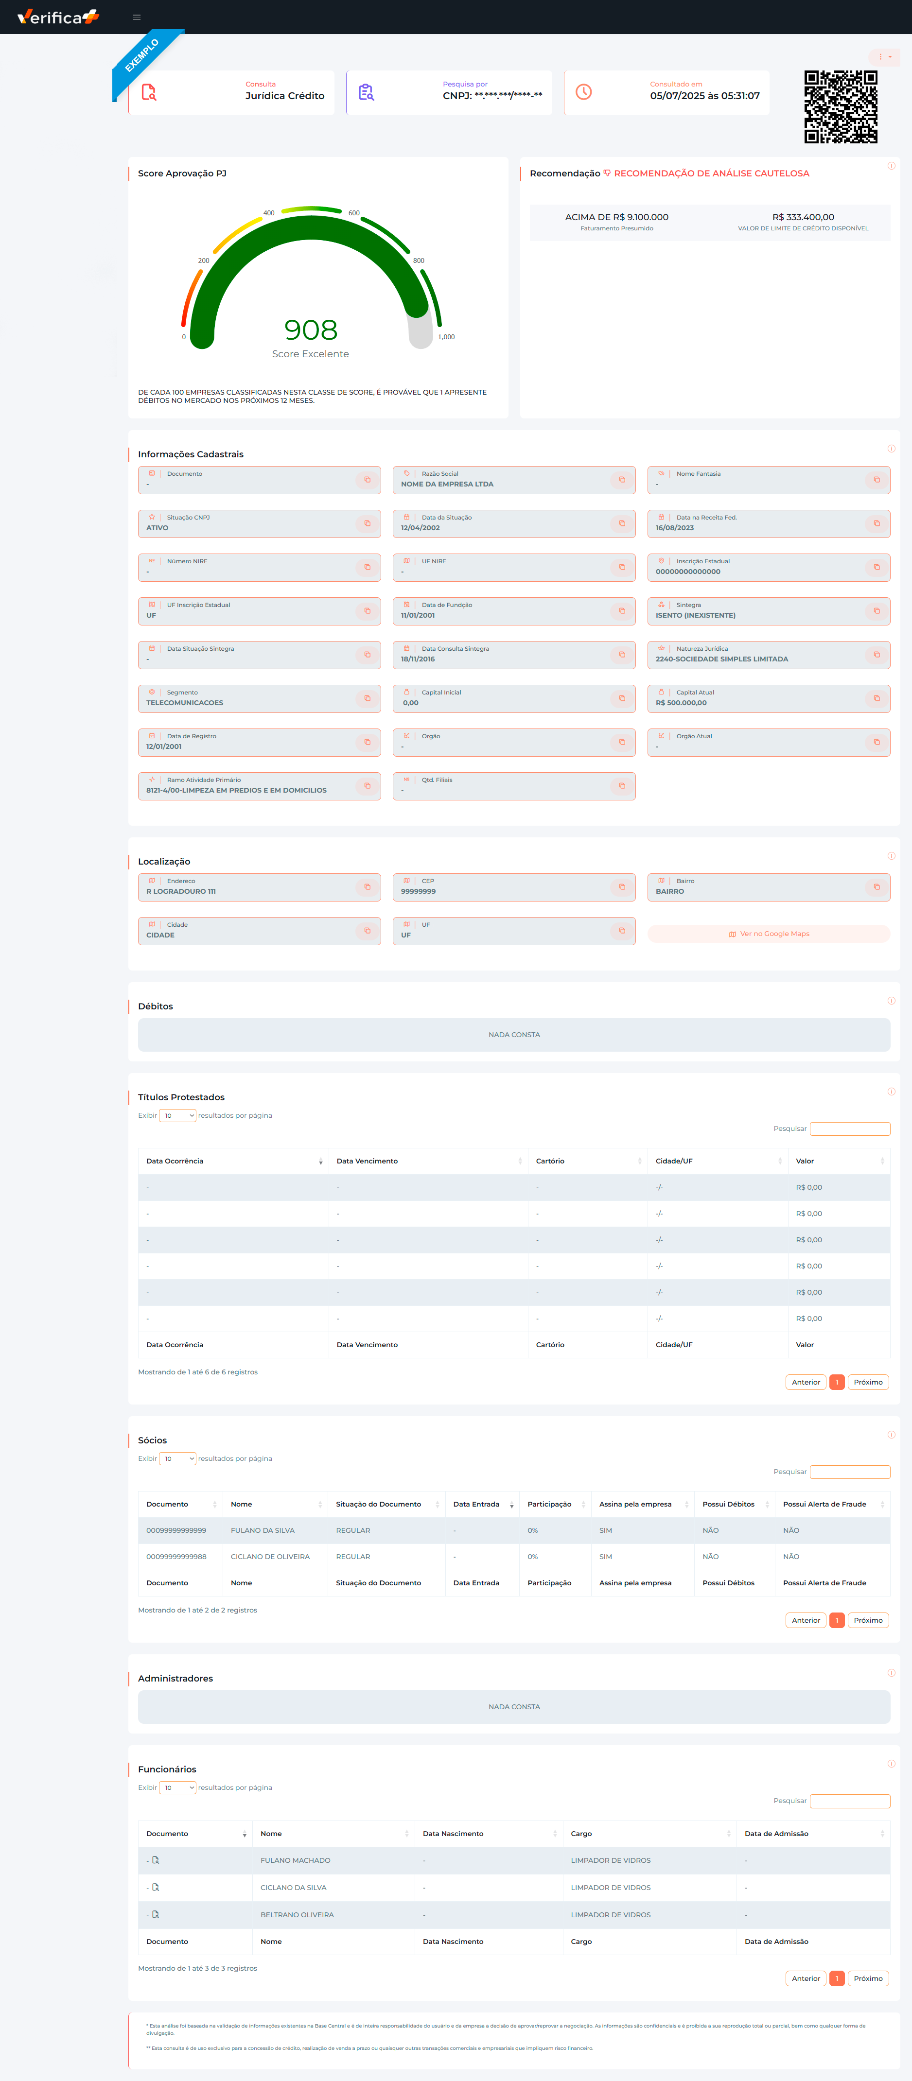Image resolution: width=912 pixels, height=2081 pixels.
Task: Click the hamburger menu icon in header
Action: coord(137,17)
